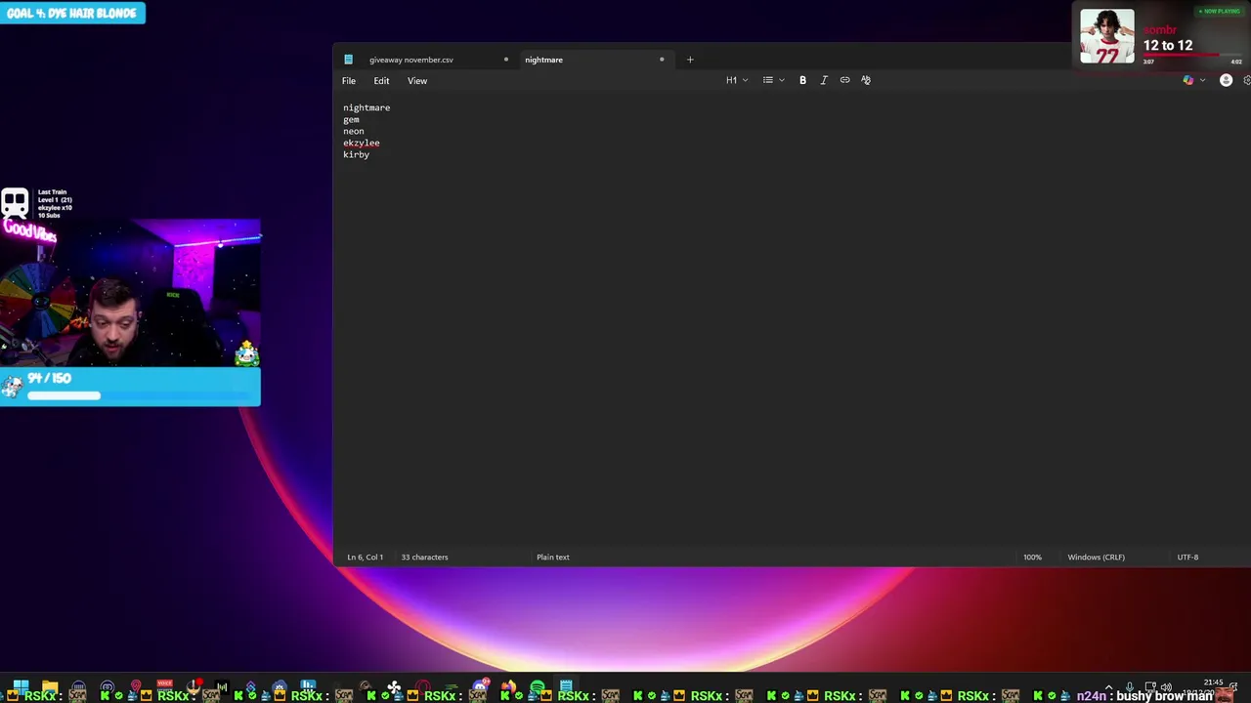Open Discord with notification badge in taskbar
This screenshot has width=1251, height=703.
click(x=481, y=686)
